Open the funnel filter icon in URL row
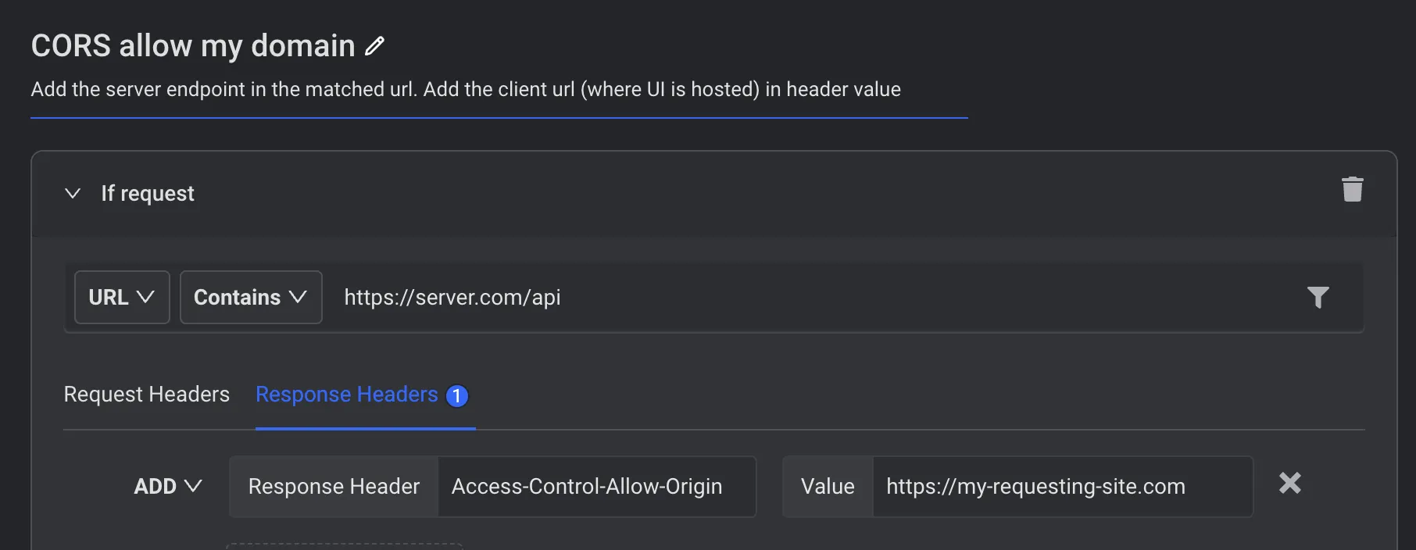Screen dimensions: 1416x550 [x=1318, y=297]
